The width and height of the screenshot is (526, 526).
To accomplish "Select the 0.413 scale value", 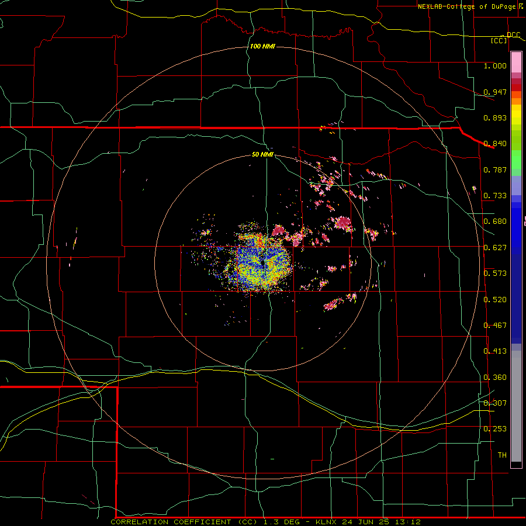I will (x=495, y=351).
